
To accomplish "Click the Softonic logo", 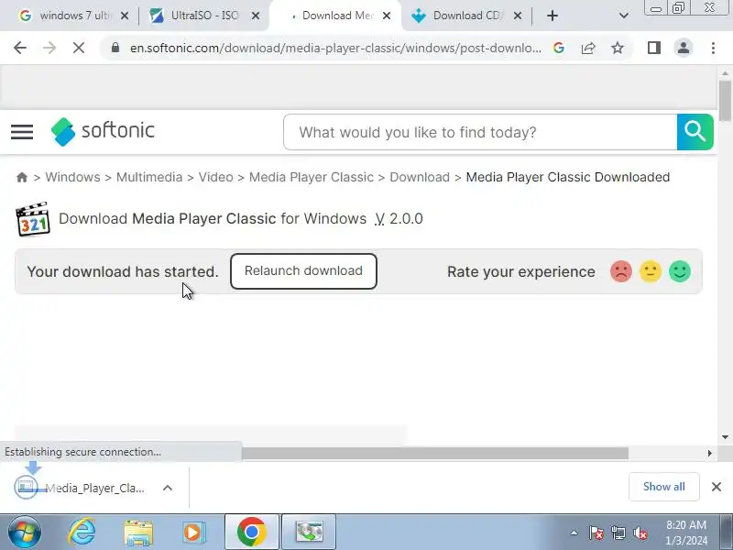I will [x=103, y=131].
